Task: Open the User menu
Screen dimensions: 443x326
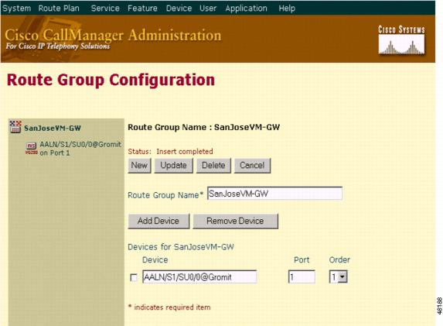Action: pyautogui.click(x=208, y=9)
